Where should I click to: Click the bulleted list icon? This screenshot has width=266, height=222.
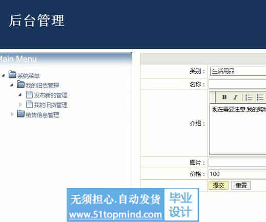coord(260,97)
